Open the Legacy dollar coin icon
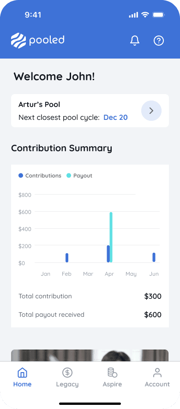This screenshot has width=180, height=409. click(x=67, y=373)
